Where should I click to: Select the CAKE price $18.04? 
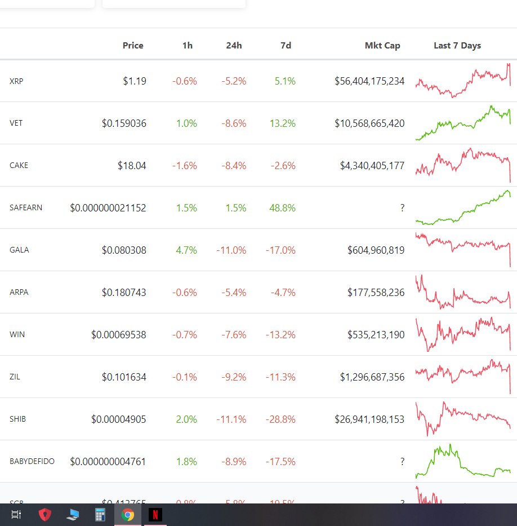[132, 166]
